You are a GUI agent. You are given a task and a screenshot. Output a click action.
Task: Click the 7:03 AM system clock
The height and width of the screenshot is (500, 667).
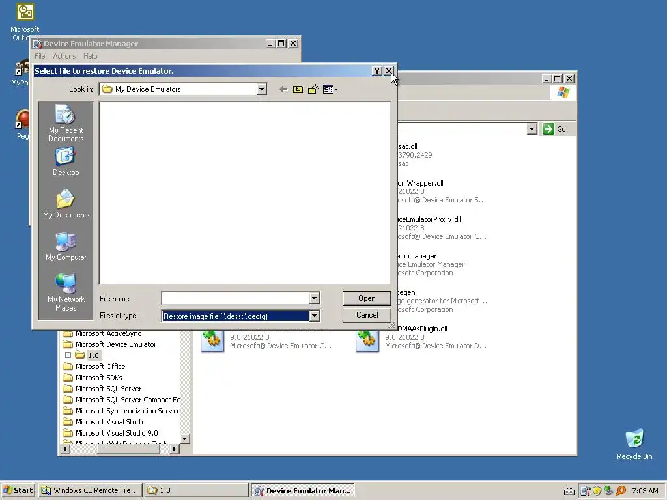tap(645, 491)
